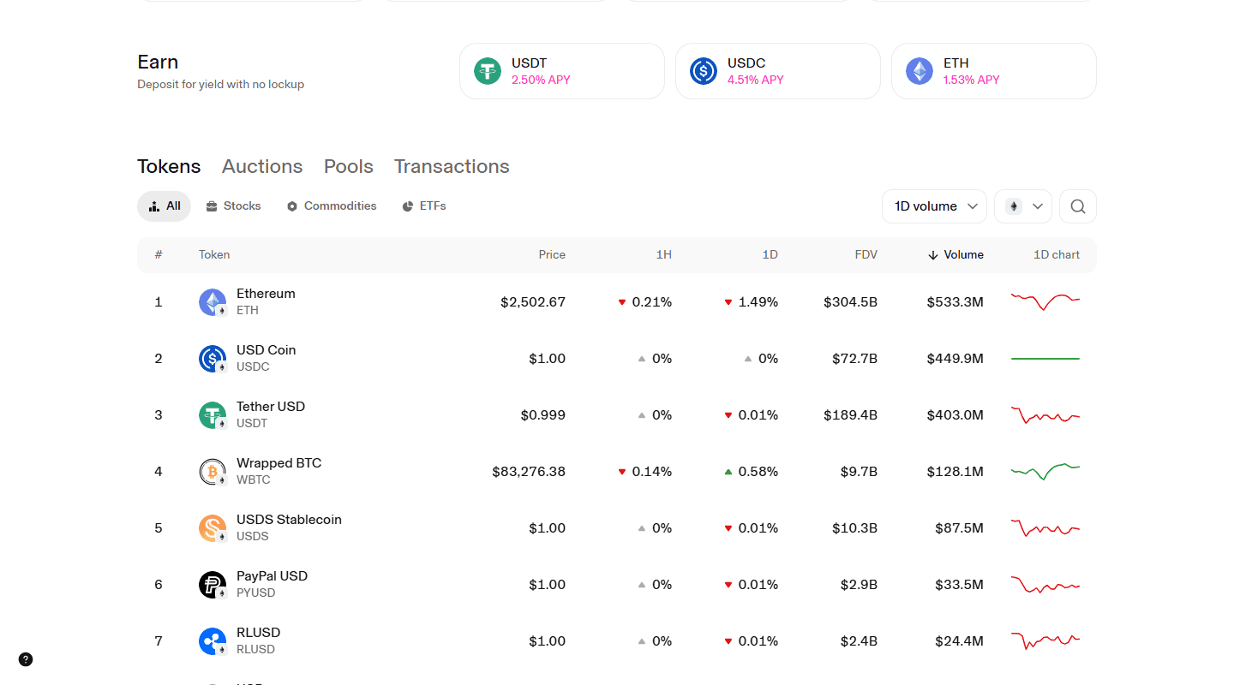The width and height of the screenshot is (1234, 685).
Task: Click the Tether USD red sparkline chart
Action: (x=1045, y=414)
